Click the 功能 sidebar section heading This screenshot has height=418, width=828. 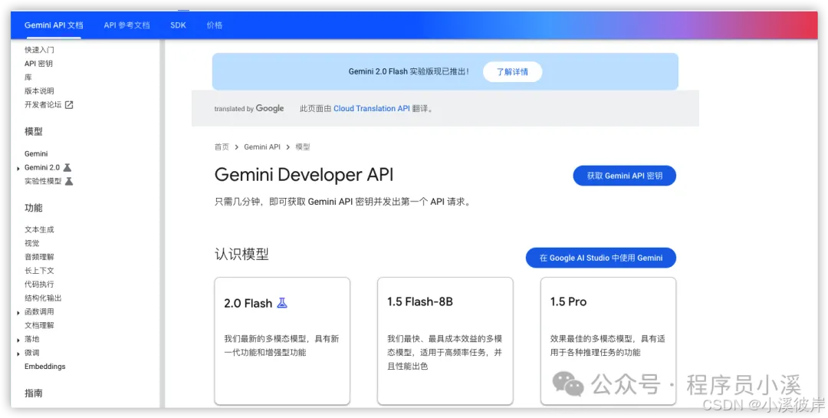pos(33,208)
